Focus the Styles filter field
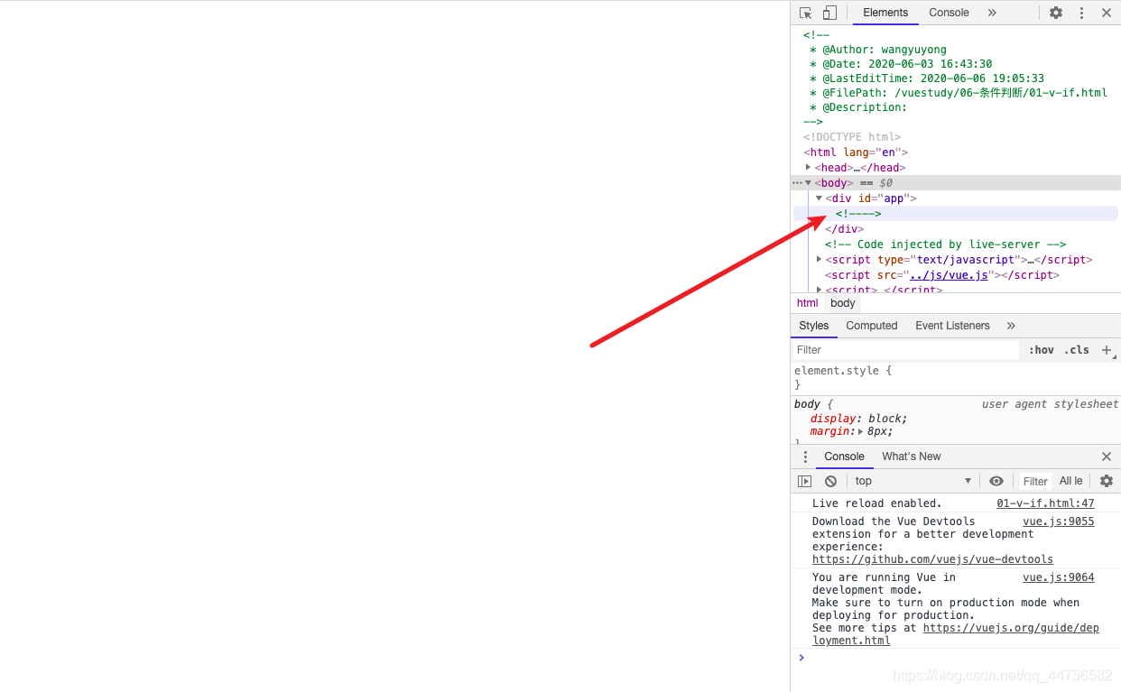Screen dimensions: 1121x692 pyautogui.click(x=906, y=350)
